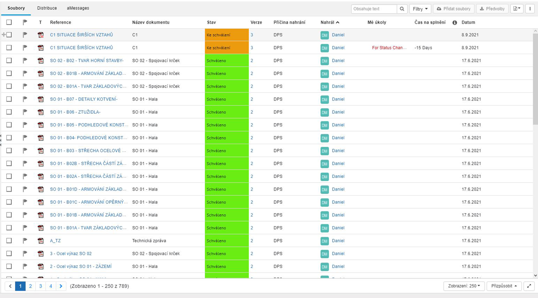Click the search magnifier icon
538x298 pixels.
pyautogui.click(x=402, y=9)
